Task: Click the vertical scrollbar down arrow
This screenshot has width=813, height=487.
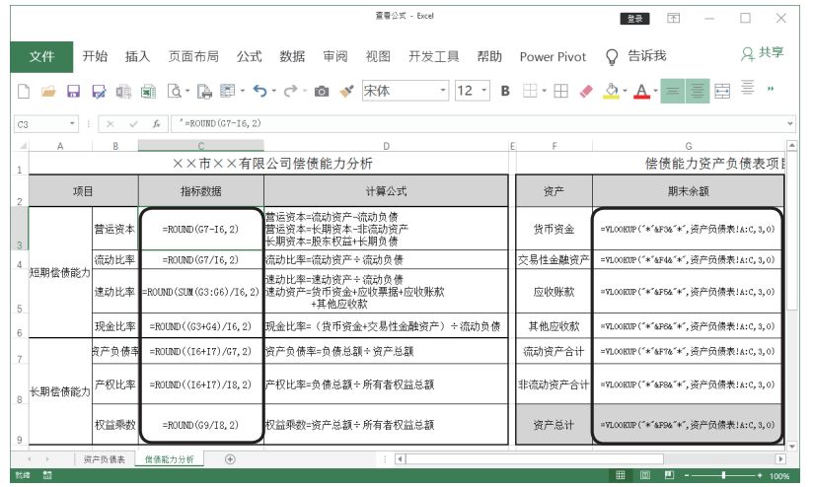Action: coord(791,446)
